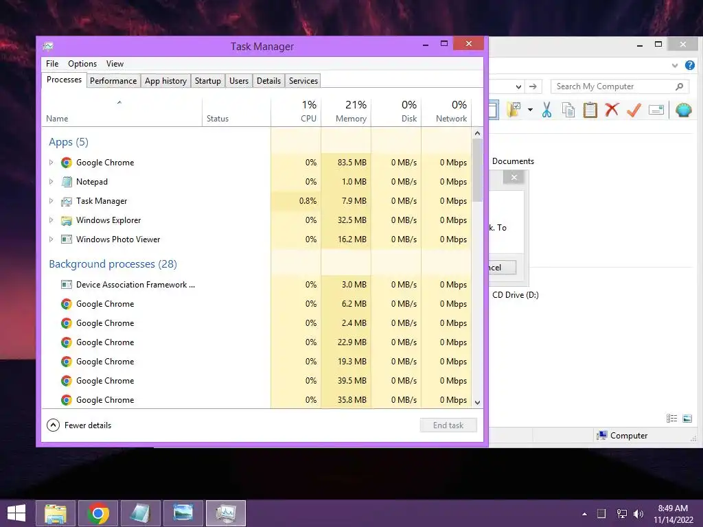Close the small dialog behind Task Manager
703x527 pixels.
click(514, 178)
